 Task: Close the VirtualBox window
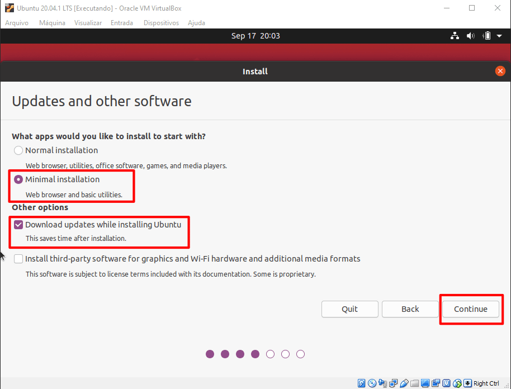coord(498,8)
